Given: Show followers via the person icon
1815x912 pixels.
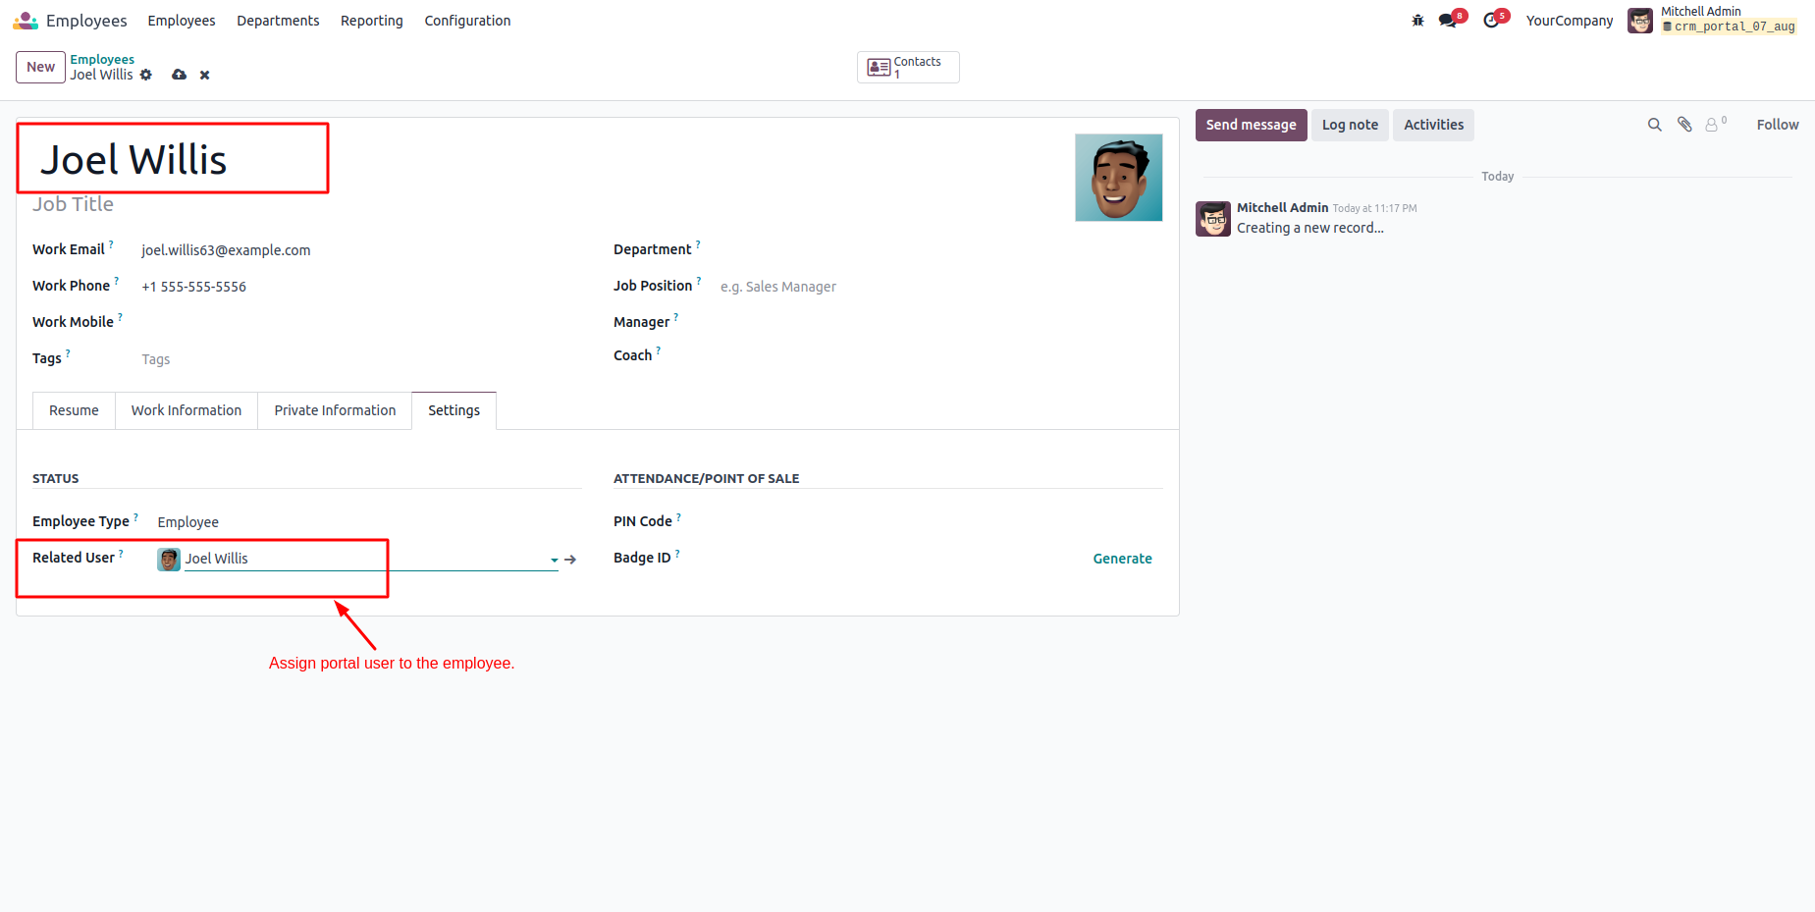Looking at the screenshot, I should tap(1713, 125).
